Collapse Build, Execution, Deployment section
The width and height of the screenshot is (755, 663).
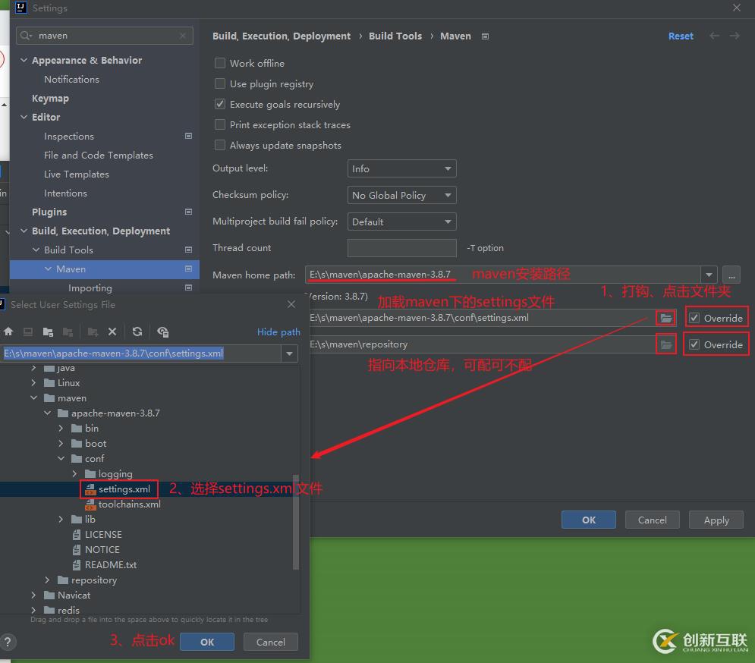[24, 231]
